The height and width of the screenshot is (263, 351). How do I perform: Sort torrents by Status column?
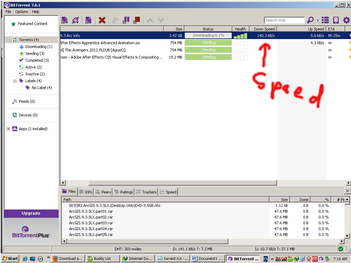click(x=208, y=29)
